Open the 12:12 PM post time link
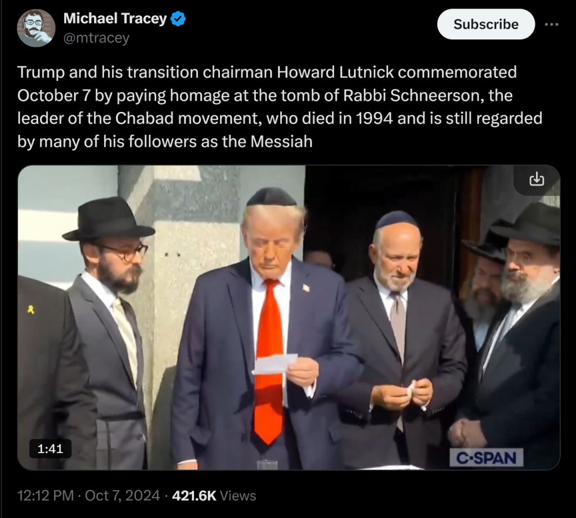This screenshot has width=576, height=518. coord(46,496)
